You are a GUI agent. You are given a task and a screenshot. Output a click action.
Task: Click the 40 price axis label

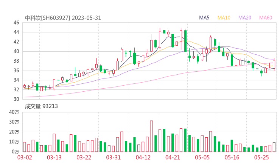point(16,51)
